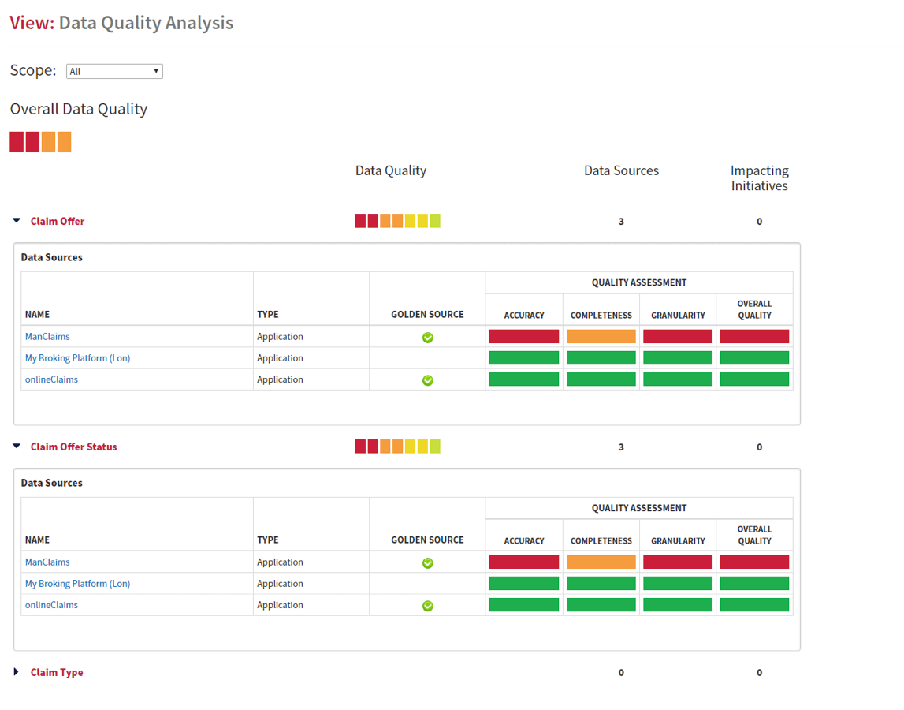This screenshot has width=904, height=710.
Task: Click onlineClaims golden source checkmark under Claim Offer
Action: coord(428,380)
